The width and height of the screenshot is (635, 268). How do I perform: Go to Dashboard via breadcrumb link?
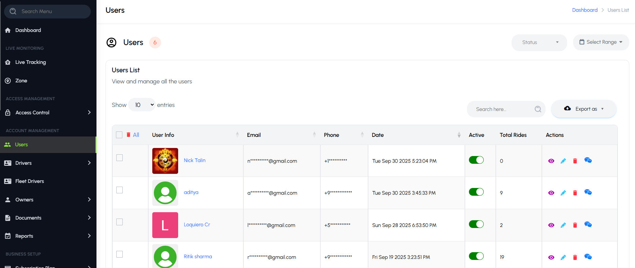click(x=585, y=10)
